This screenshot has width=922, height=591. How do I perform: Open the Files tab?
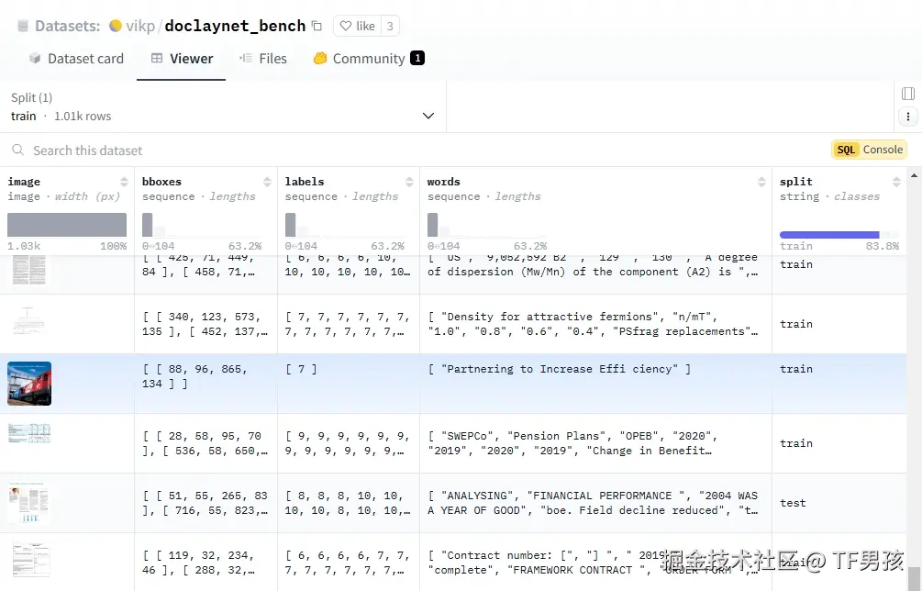(263, 58)
